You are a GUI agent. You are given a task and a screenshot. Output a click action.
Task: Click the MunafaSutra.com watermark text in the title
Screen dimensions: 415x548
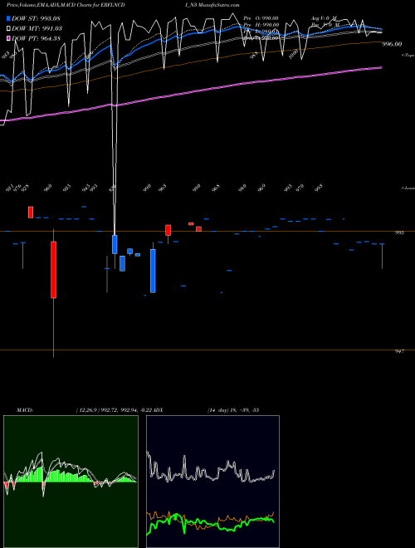click(x=220, y=5)
